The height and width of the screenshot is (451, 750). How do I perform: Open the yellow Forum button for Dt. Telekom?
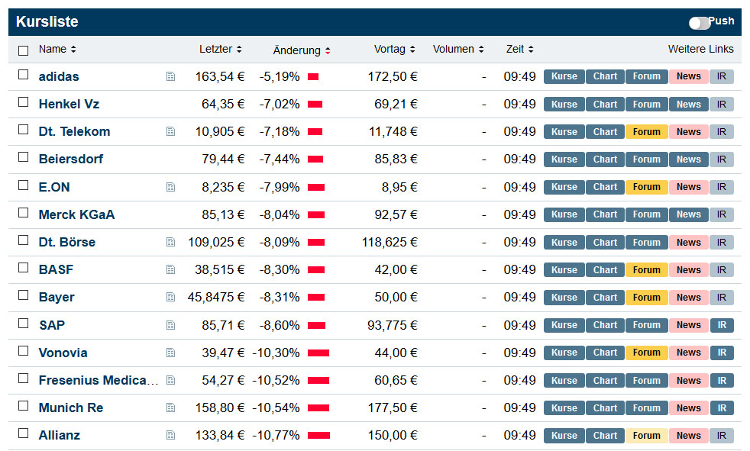click(647, 132)
